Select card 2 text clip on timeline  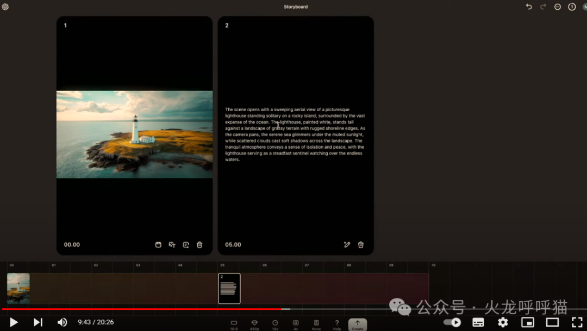click(x=229, y=289)
